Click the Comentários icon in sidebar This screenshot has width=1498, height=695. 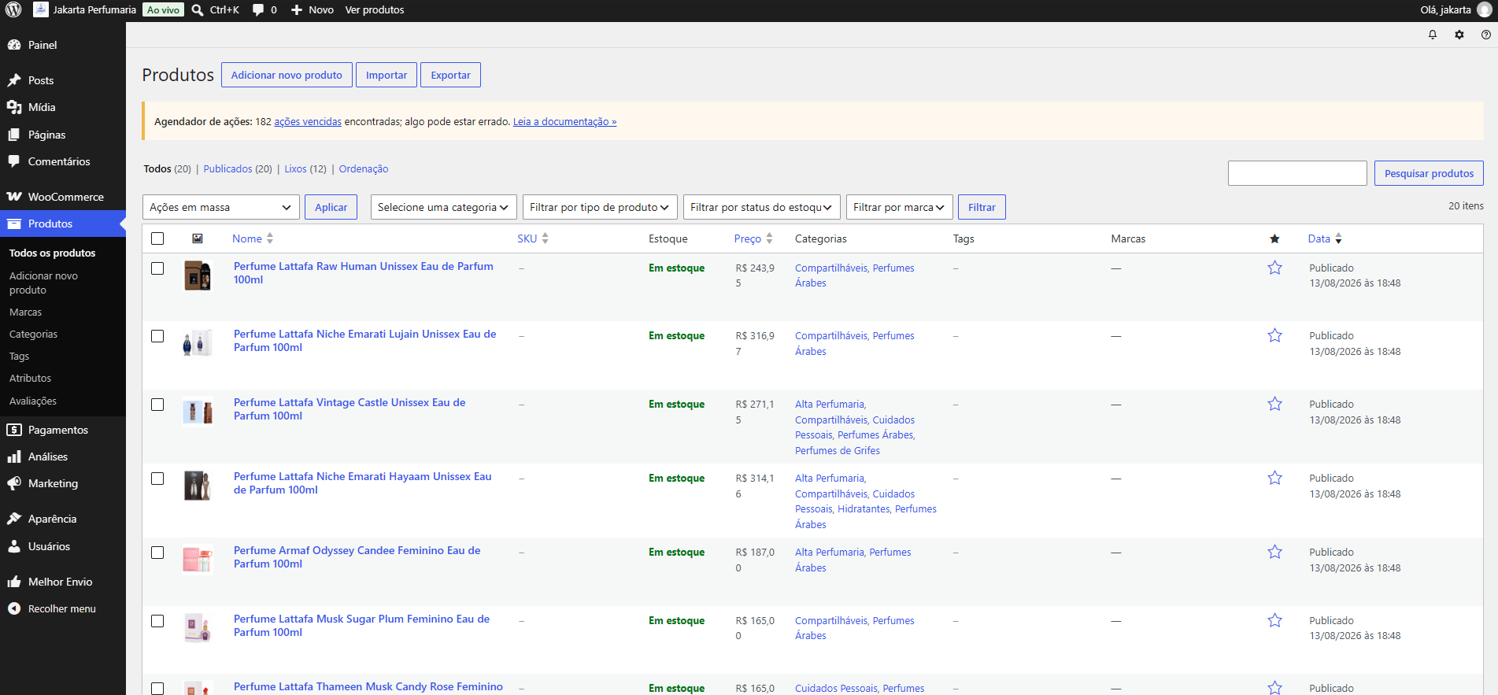[14, 161]
